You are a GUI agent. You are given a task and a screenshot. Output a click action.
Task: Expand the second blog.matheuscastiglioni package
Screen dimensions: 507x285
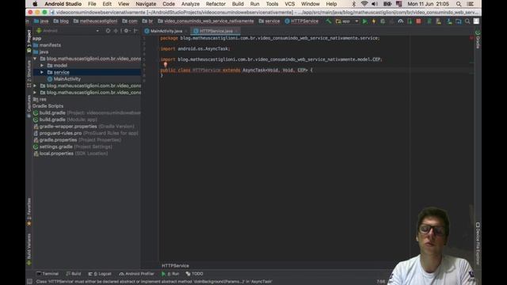pyautogui.click(x=35, y=85)
